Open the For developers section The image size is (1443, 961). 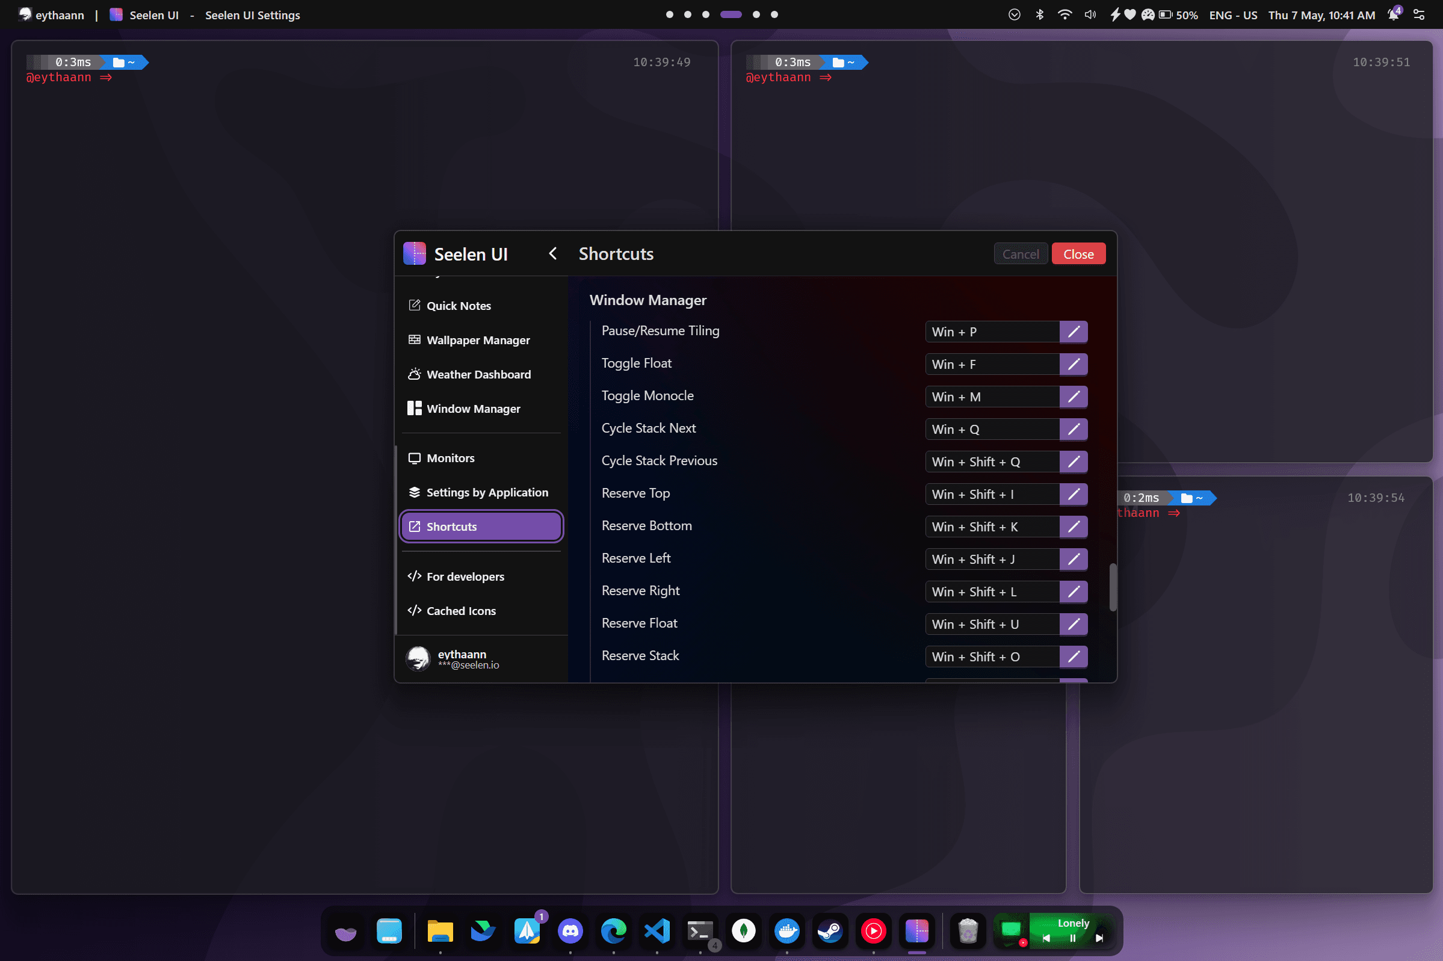(x=481, y=576)
